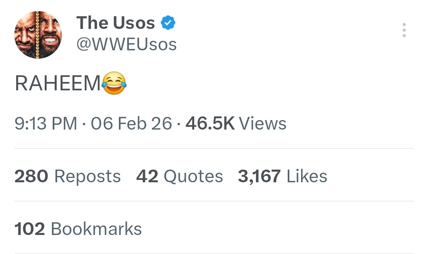
Task: Click the Bookmarks label
Action: click(x=96, y=229)
